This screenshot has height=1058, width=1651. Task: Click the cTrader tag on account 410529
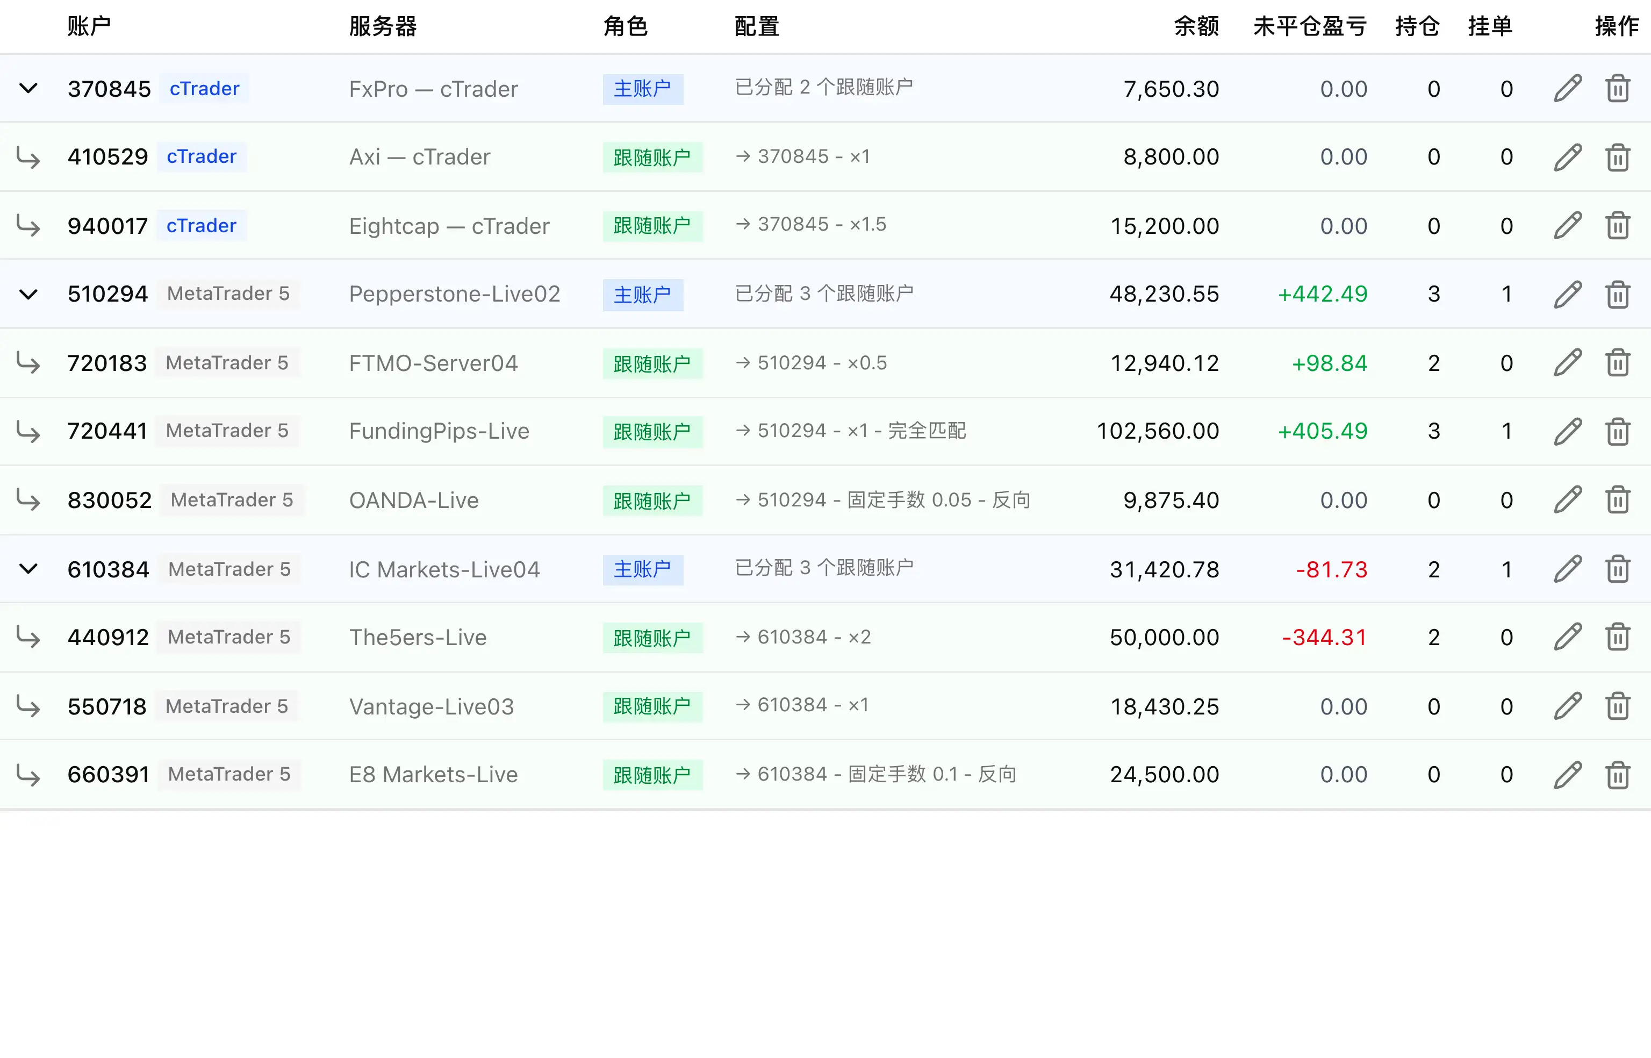click(x=201, y=156)
